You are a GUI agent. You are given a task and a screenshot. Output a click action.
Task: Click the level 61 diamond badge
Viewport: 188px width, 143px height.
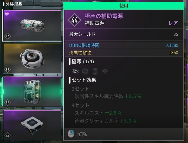click(x=8, y=136)
